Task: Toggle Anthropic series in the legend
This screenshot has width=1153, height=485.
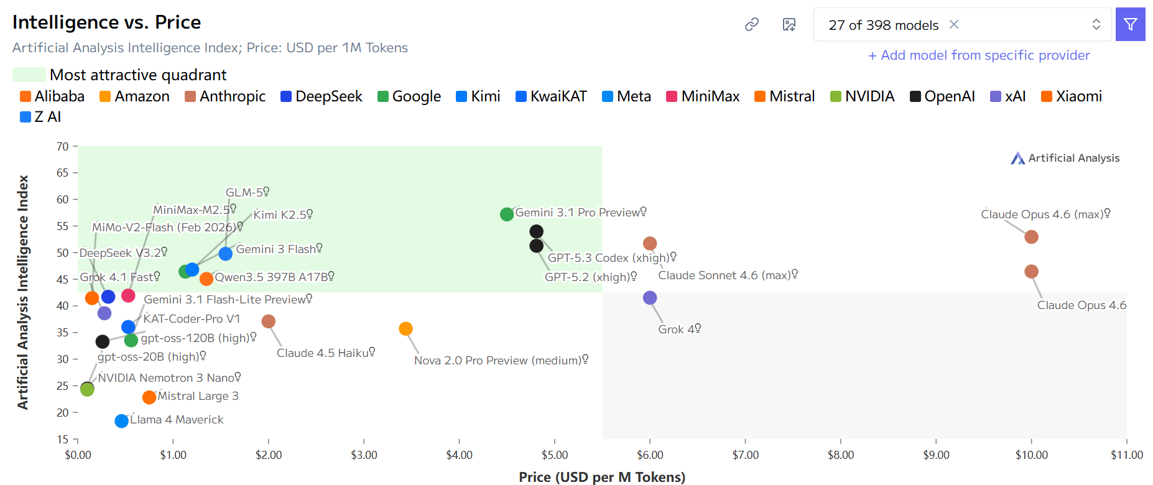Action: 225,96
